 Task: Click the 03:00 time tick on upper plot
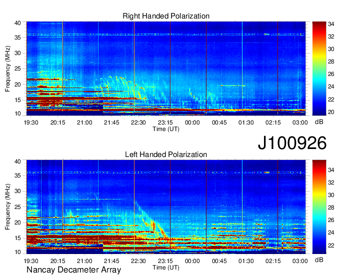(300, 122)
